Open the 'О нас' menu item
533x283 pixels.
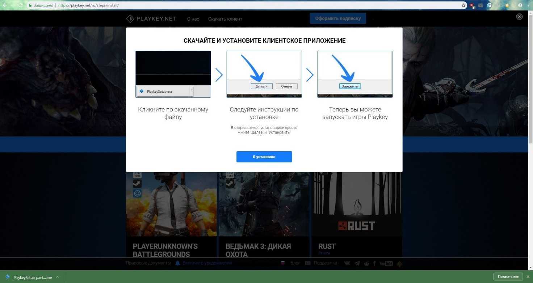(193, 19)
